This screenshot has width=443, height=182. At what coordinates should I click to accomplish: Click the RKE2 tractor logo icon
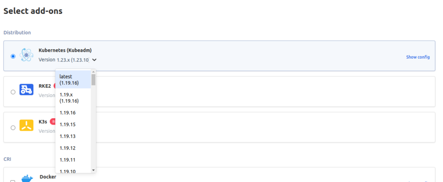[26, 90]
